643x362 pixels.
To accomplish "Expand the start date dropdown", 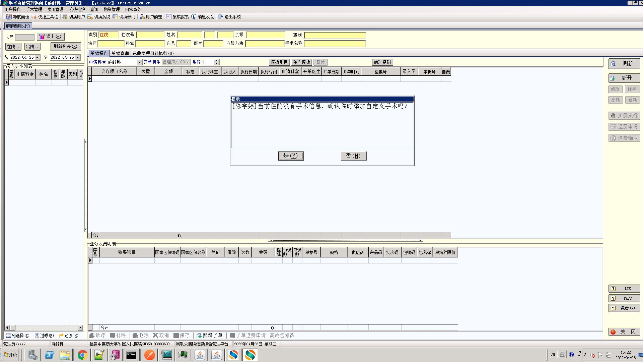I will (x=38, y=58).
